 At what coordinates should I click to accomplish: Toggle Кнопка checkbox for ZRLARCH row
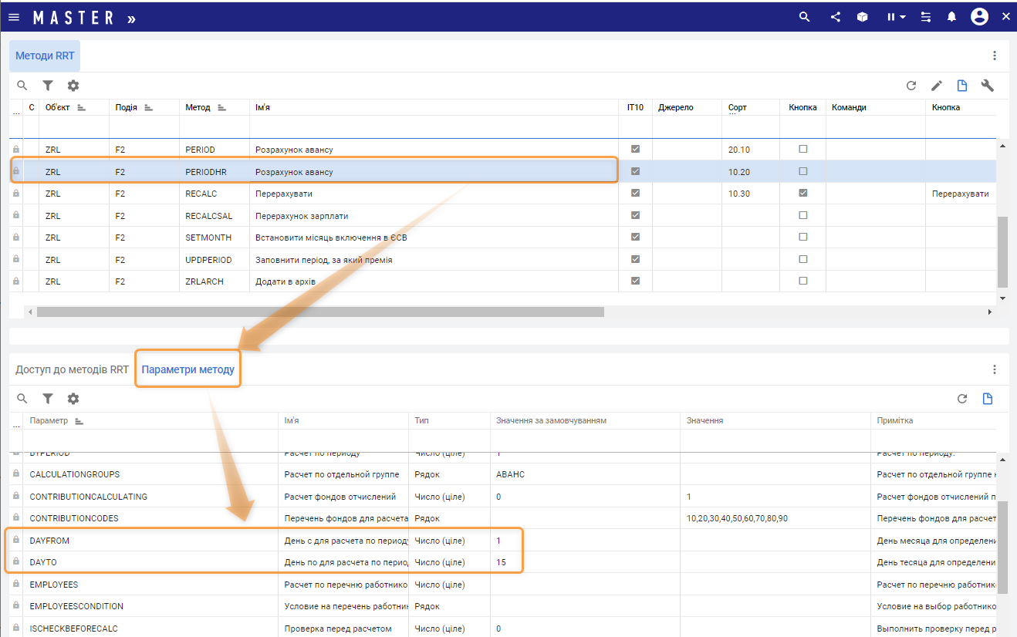tap(802, 281)
